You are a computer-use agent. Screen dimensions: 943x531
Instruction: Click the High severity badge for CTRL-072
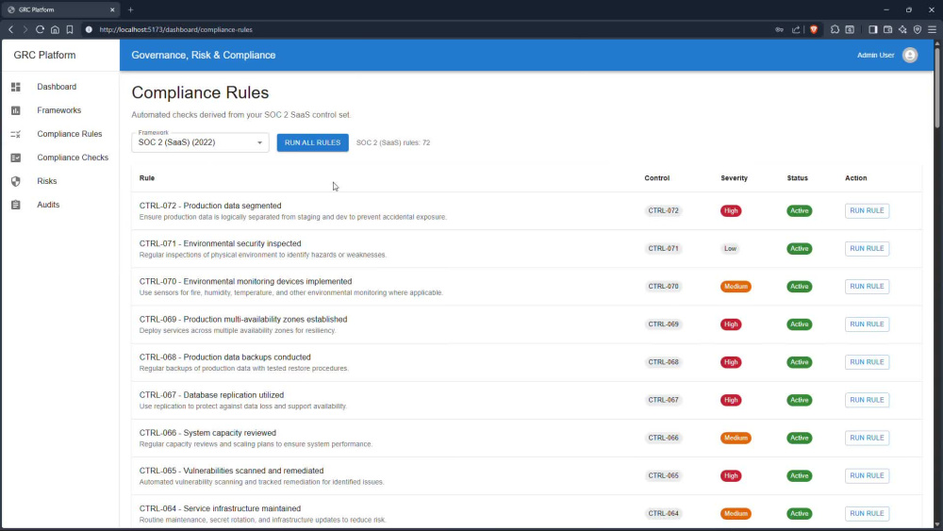pos(731,210)
